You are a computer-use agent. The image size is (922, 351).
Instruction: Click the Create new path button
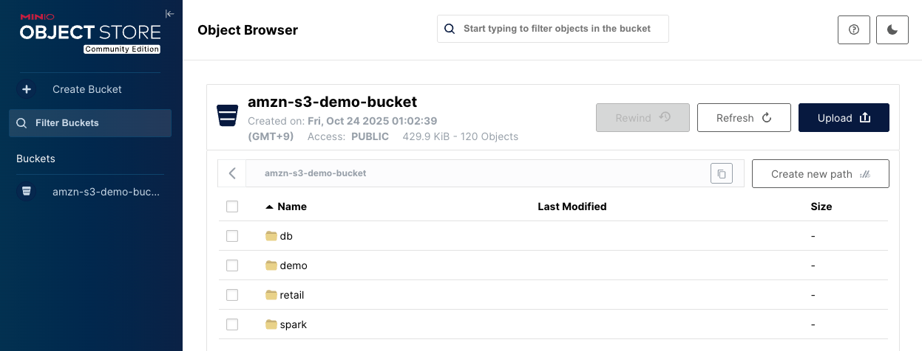coord(820,174)
